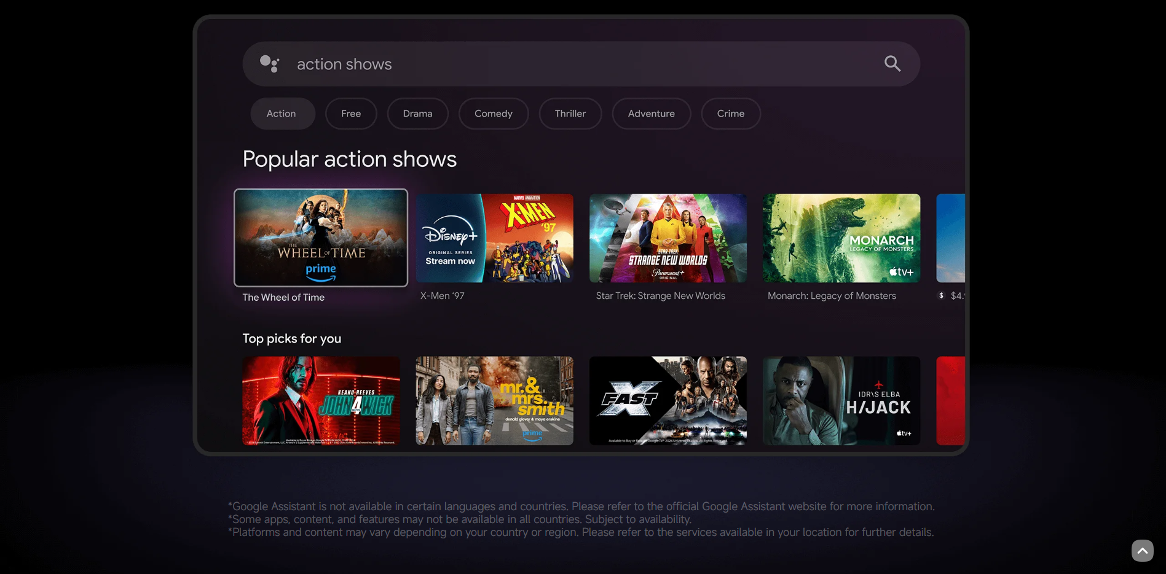Open the Hijack Idris Elba thumbnail
1166x574 pixels.
pos(841,401)
